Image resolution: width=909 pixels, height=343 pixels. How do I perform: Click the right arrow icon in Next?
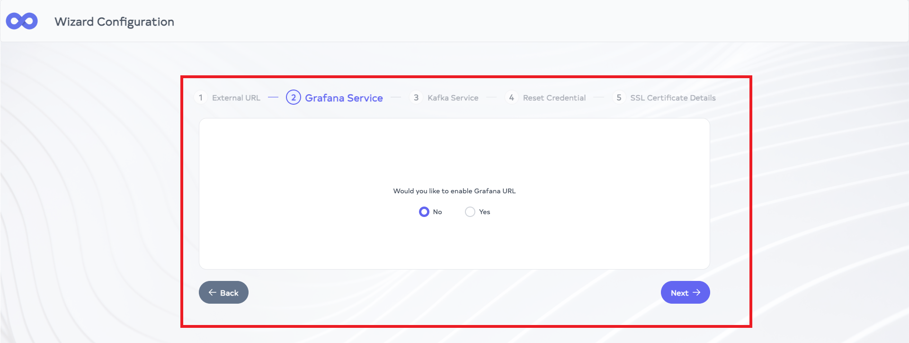pos(696,293)
